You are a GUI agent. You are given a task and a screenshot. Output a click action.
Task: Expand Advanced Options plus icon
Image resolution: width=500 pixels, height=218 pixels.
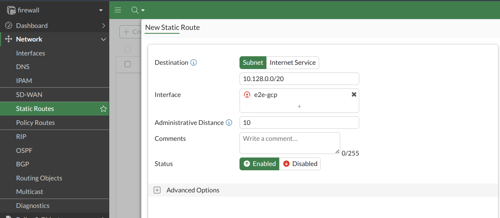pyautogui.click(x=157, y=190)
